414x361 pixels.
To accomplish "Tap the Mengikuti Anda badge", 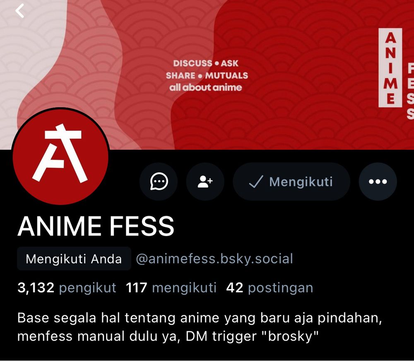I will pyautogui.click(x=74, y=258).
